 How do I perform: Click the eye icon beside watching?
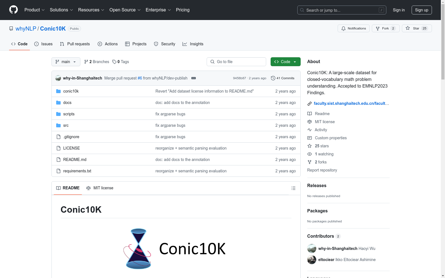point(310,154)
